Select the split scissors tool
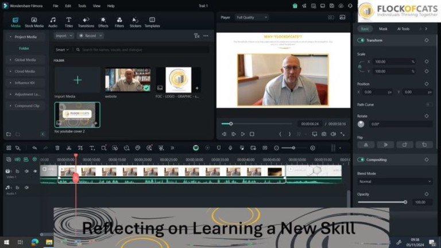The image size is (441, 248). (x=69, y=148)
